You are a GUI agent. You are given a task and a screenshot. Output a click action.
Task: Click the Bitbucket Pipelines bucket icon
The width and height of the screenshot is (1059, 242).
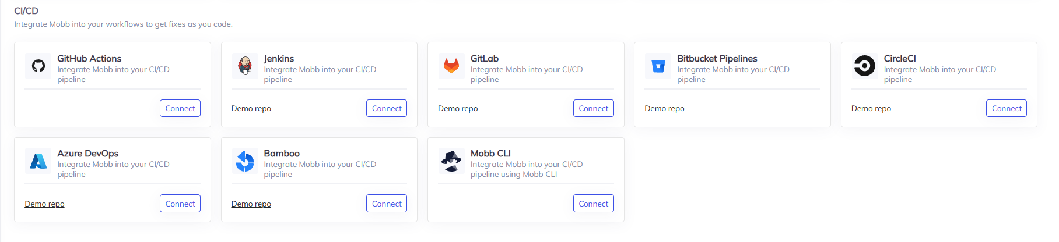click(x=658, y=66)
